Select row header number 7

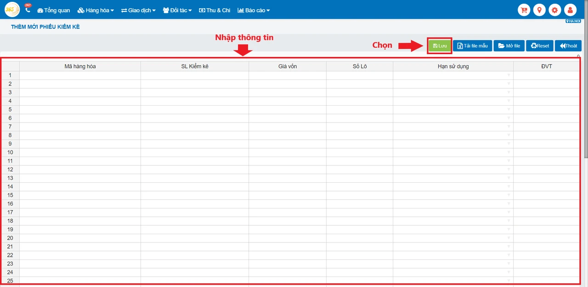coord(10,127)
